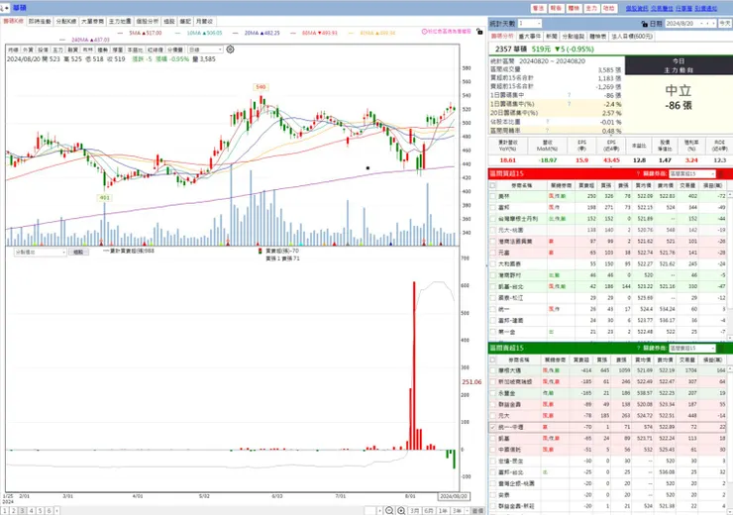Click the first blue link in top bar
733x515 pixels.
637,8
